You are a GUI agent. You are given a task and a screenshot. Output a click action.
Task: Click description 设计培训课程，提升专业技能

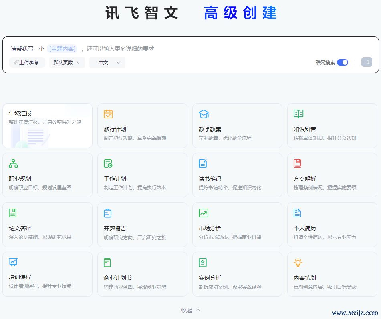point(40,286)
